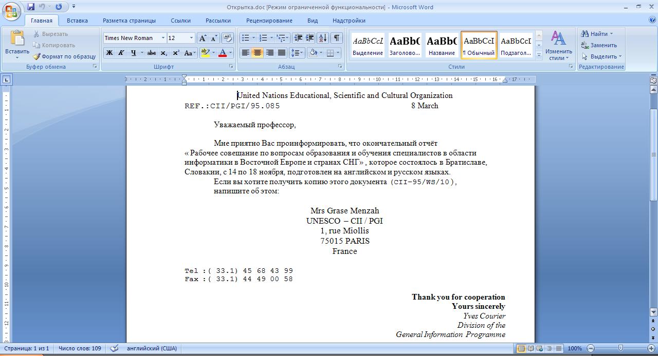The image size is (658, 356).
Task: Select print layout view
Action: click(x=521, y=348)
